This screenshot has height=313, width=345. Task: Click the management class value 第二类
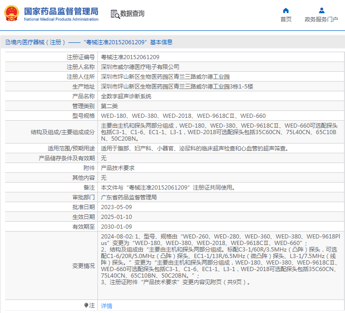click(x=110, y=106)
